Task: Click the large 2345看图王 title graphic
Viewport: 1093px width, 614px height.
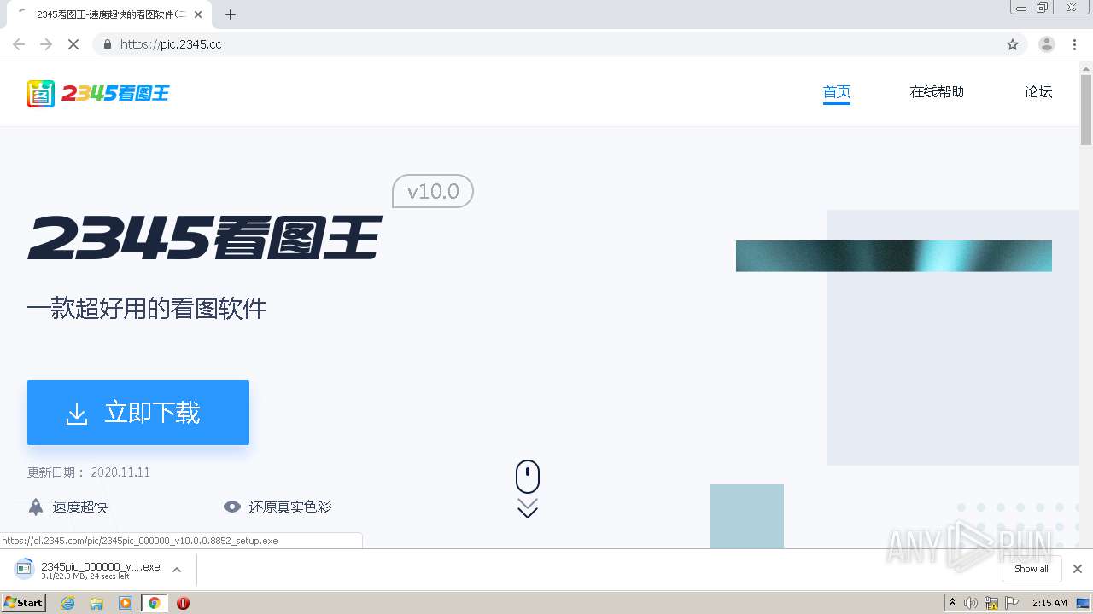Action: pyautogui.click(x=205, y=237)
